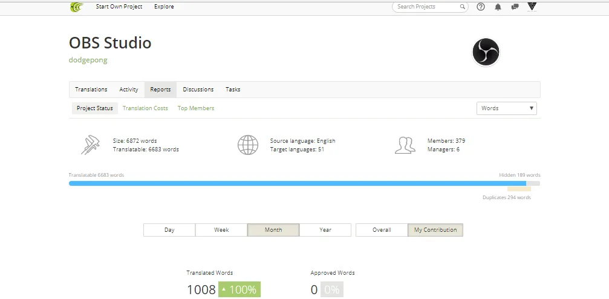Select the Project Status sub-tab
Viewport: 609px width, 299px height.
(x=95, y=108)
